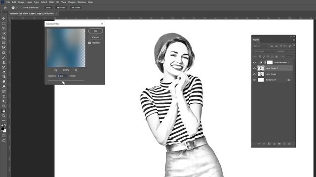Click OK in Gaussian Blur dialog

tap(95, 31)
